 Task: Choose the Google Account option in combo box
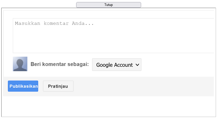117,65
